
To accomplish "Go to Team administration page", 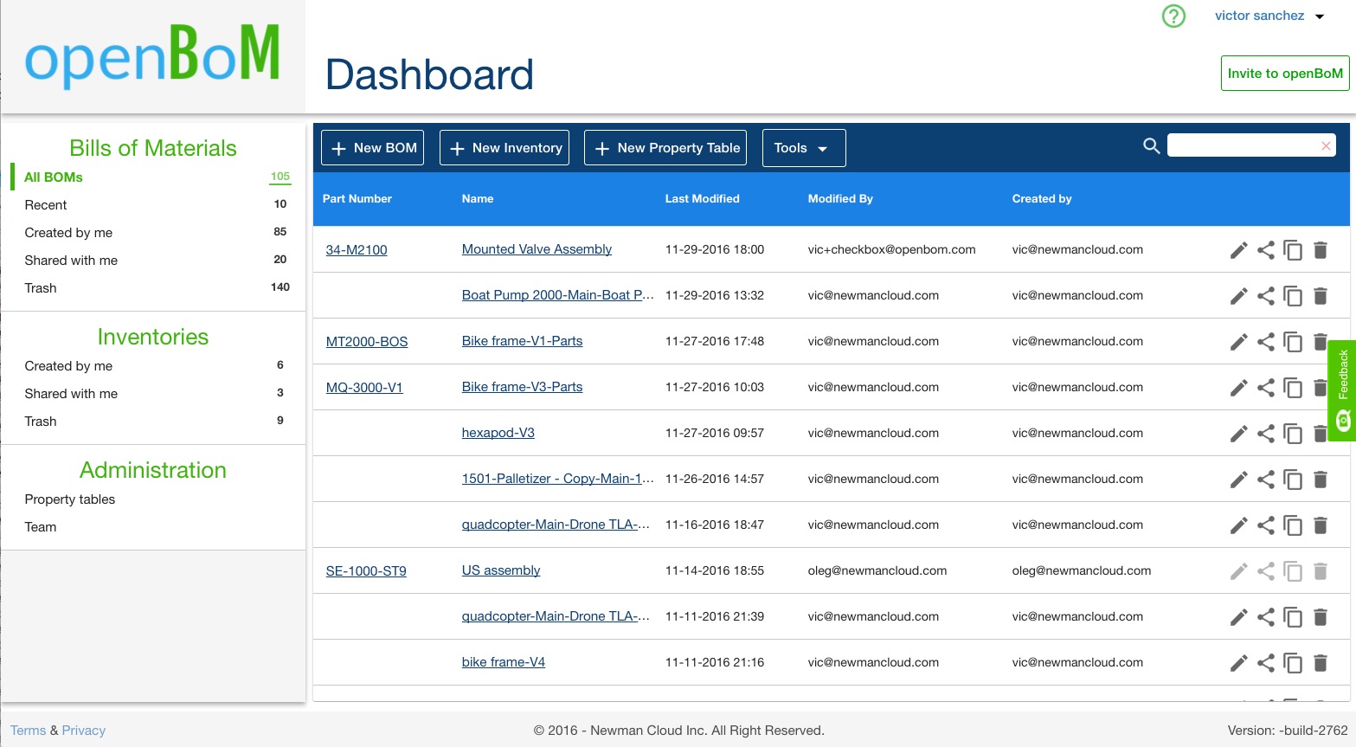I will click(x=41, y=527).
